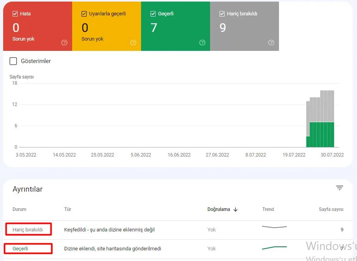Enable the Gösterimler checkbox

(13, 61)
